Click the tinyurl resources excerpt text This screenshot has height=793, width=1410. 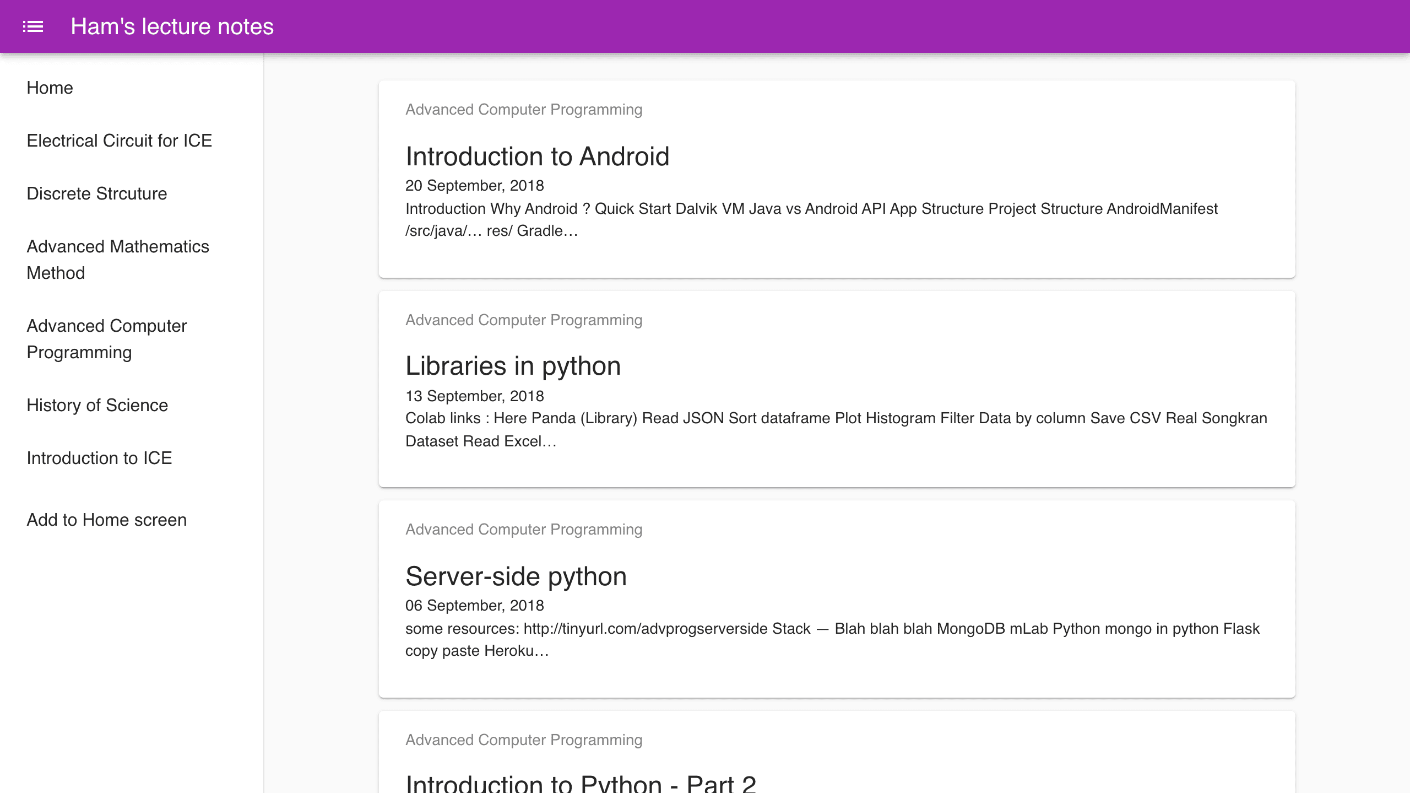tap(832, 640)
